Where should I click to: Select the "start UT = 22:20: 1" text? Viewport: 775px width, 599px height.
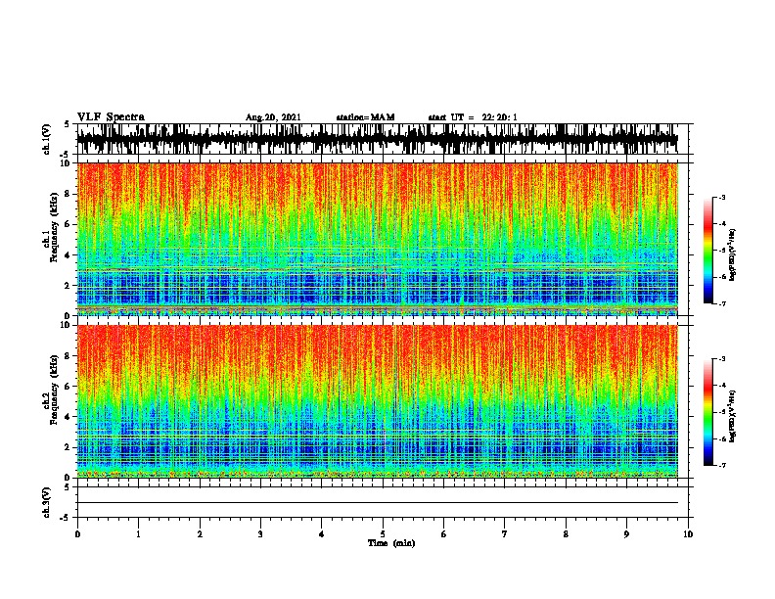coord(473,117)
